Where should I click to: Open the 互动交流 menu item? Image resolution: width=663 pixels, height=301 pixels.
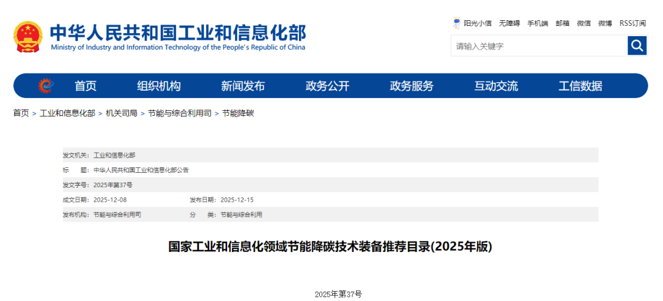click(496, 86)
